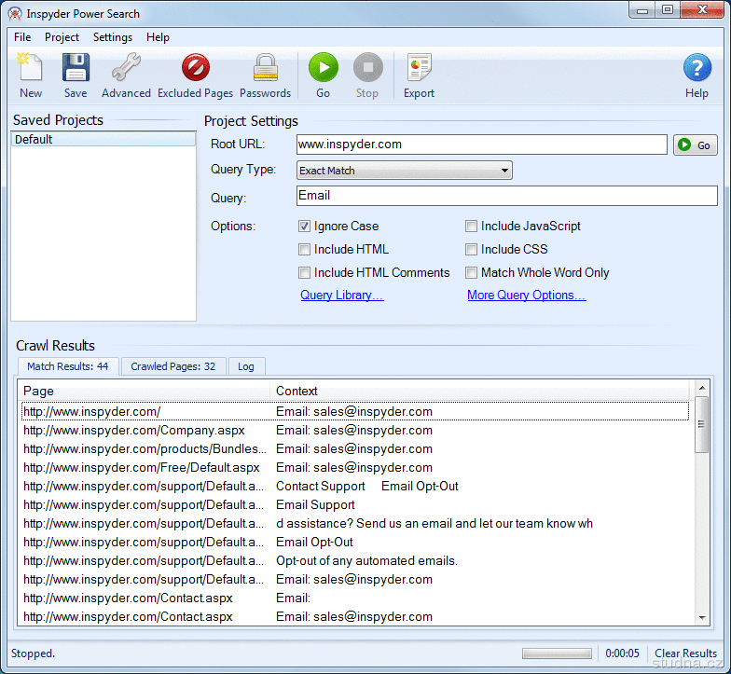
Task: Uncheck the Ignore Case checkbox
Action: tap(305, 226)
